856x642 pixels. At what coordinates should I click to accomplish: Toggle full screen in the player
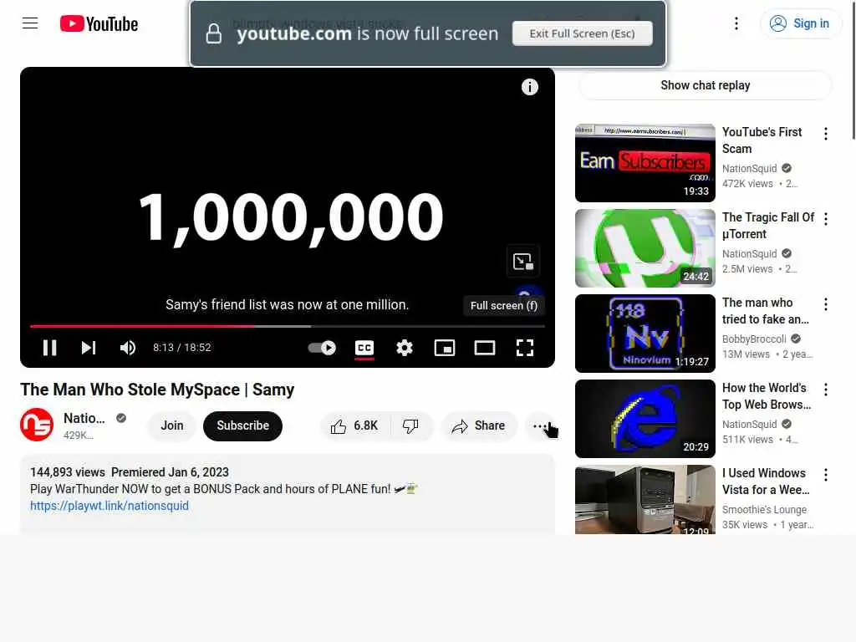[525, 348]
